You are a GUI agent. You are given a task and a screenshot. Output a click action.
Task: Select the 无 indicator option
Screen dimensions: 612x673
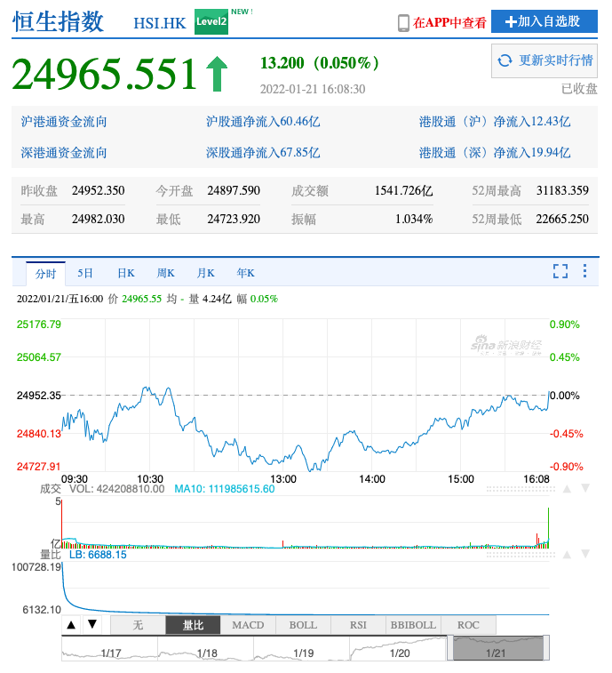click(x=138, y=625)
